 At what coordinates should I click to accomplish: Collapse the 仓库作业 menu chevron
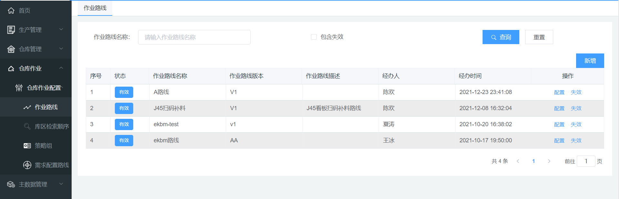(x=61, y=68)
